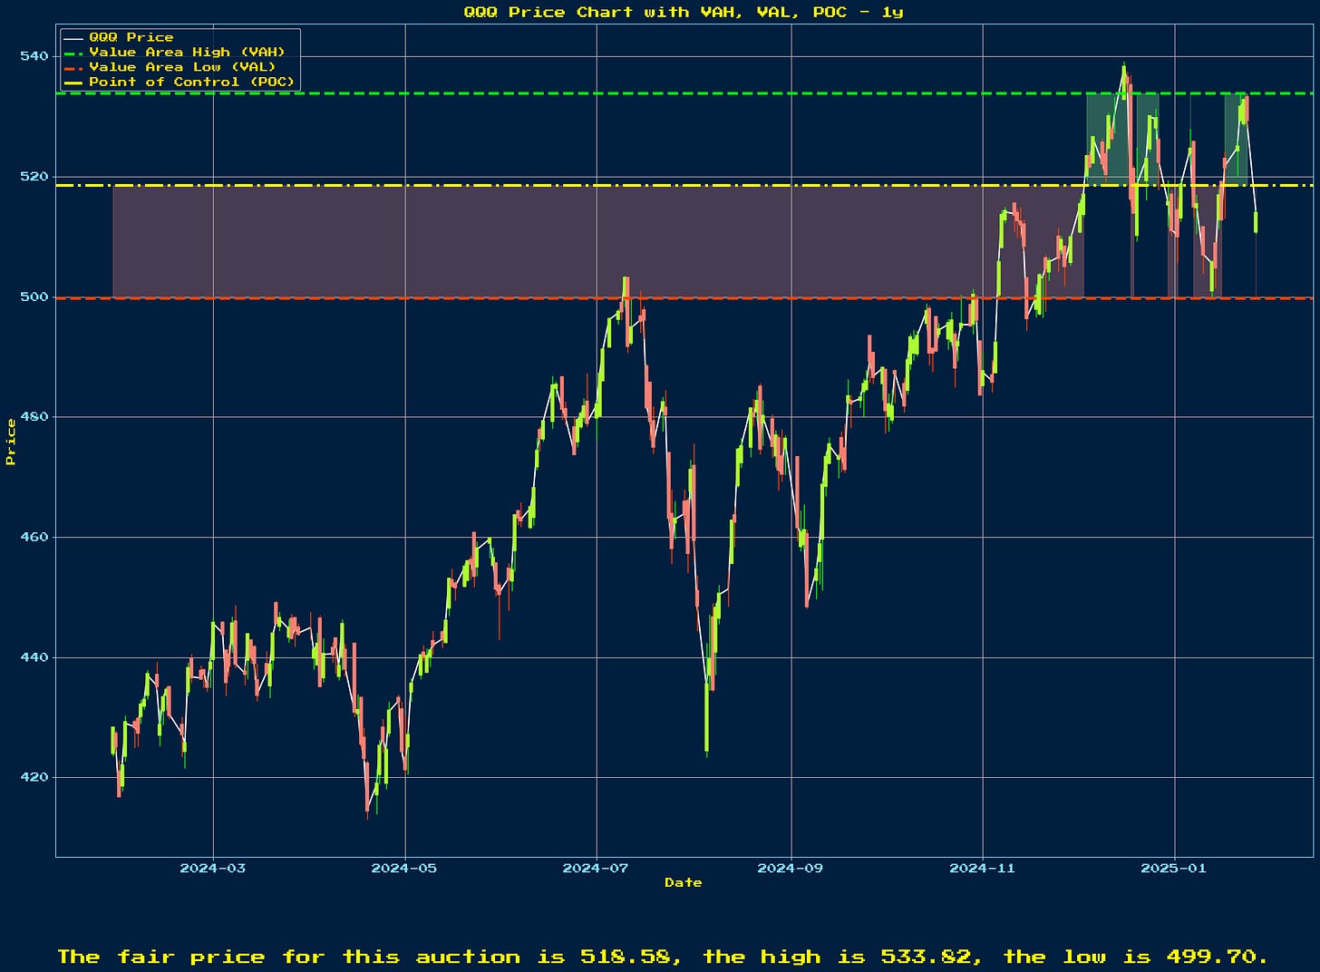This screenshot has width=1320, height=972.
Task: Click the chart title 'QQQ Price Chart with VAH, VAL, POC - 1y'
Action: point(683,12)
